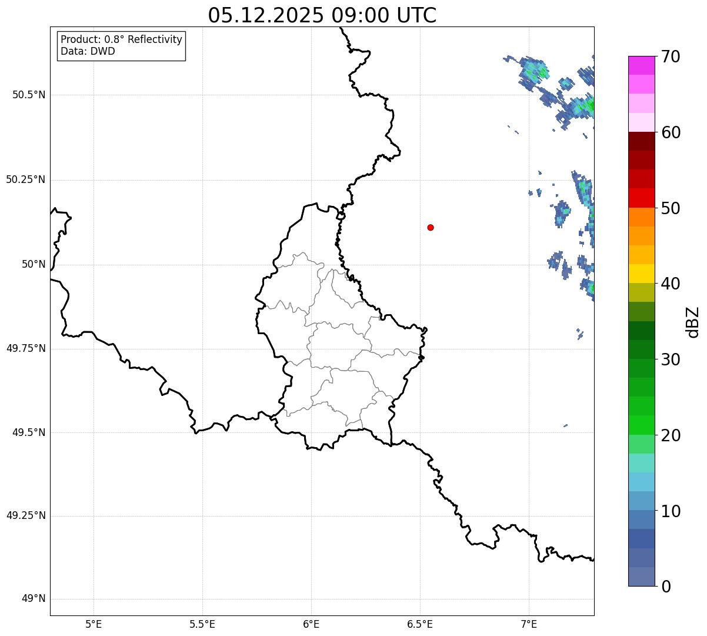This screenshot has width=707, height=636.
Task: Select the 50 tick label on colorbar
Action: point(671,208)
